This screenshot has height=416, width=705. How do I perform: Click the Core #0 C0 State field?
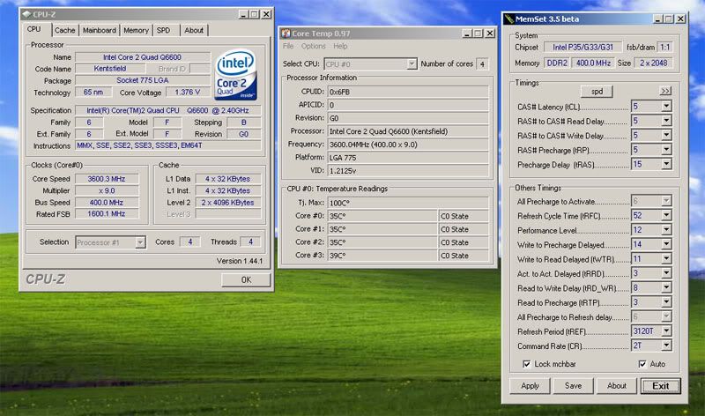click(x=464, y=216)
